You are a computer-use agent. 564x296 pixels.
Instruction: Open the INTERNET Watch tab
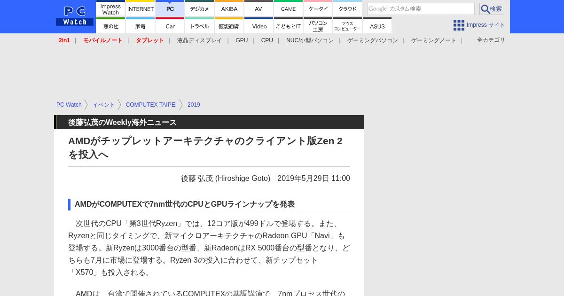coord(141,8)
